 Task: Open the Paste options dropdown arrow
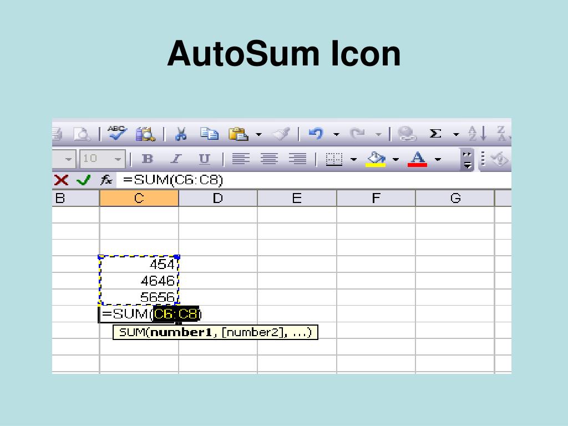tap(258, 134)
